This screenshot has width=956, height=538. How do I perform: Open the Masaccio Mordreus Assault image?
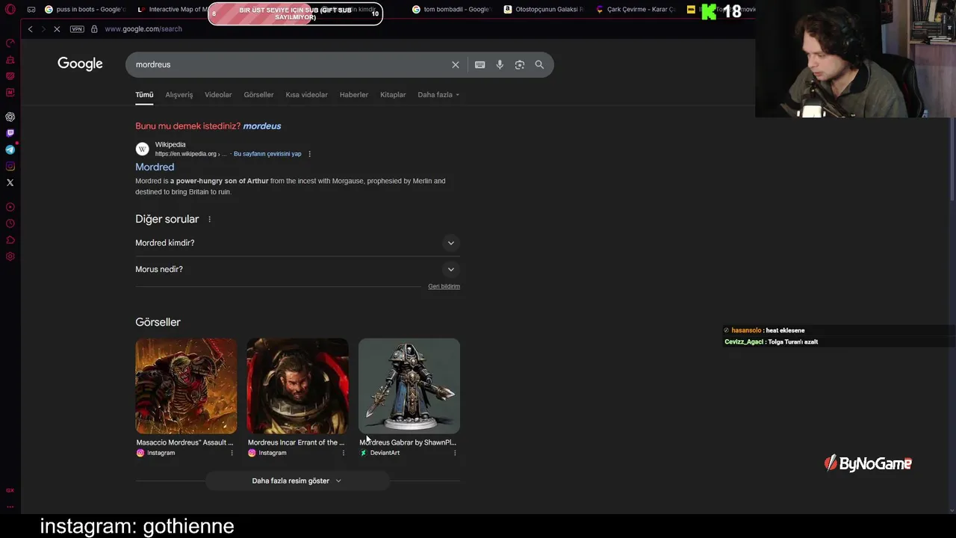coord(186,386)
